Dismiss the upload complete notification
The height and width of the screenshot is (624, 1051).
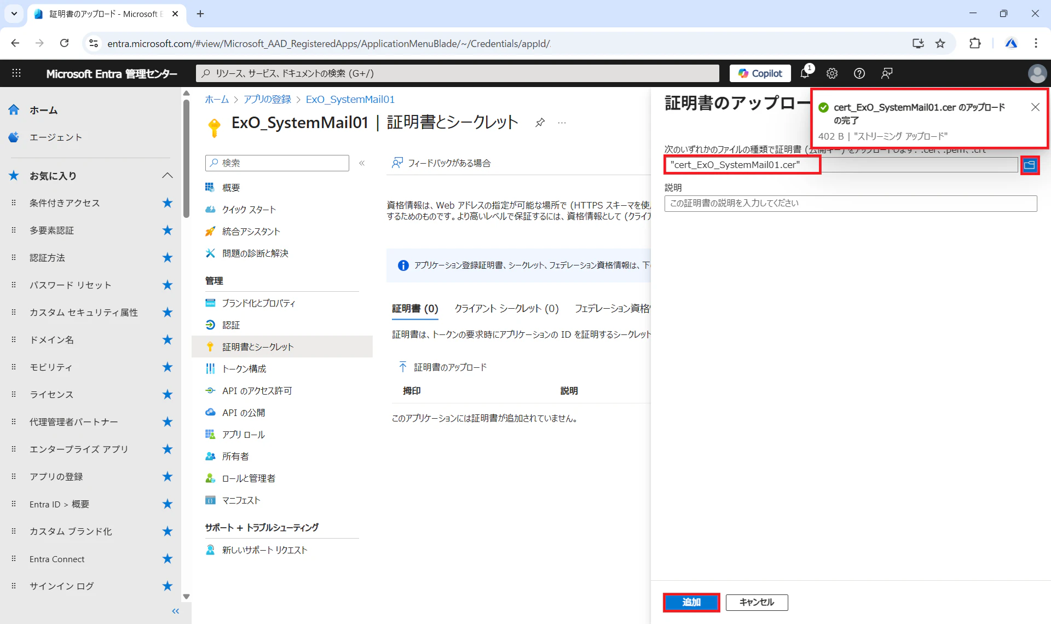[1035, 107]
